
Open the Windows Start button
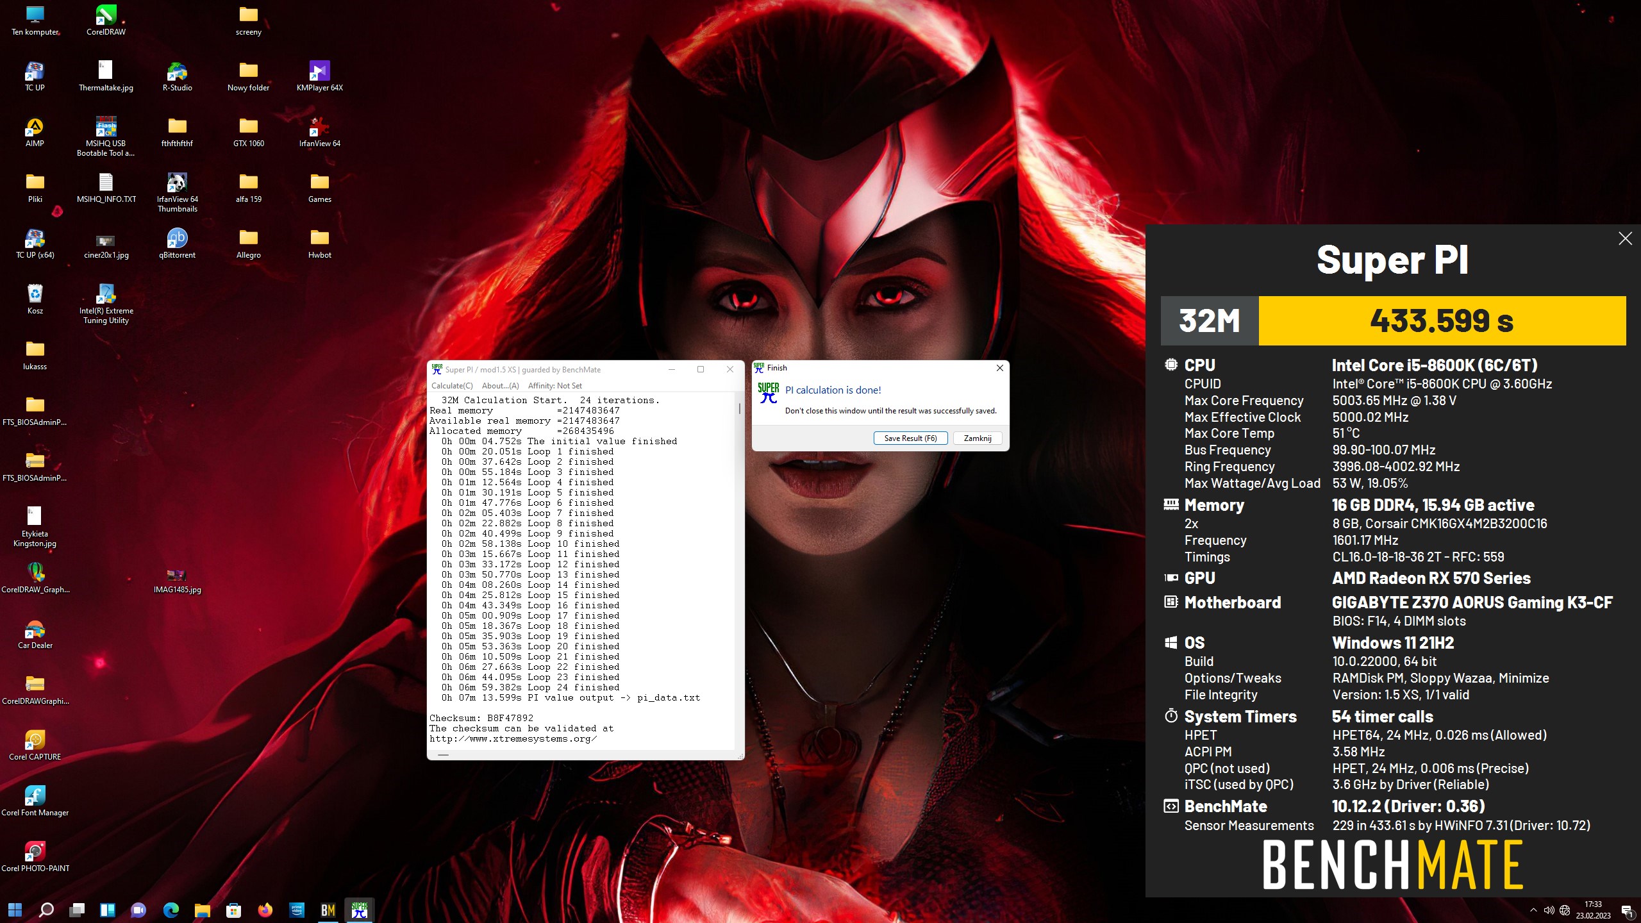click(x=15, y=910)
